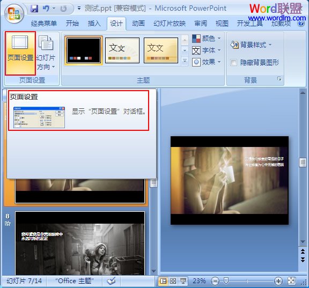Image resolution: width=309 pixels, height=288 pixels.
Task: Select slide 8 thumbnail in the panel
Action: (x=80, y=243)
